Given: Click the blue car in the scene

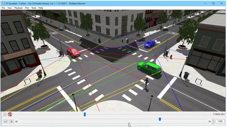Looking at the screenshot, I should pyautogui.click(x=150, y=44).
